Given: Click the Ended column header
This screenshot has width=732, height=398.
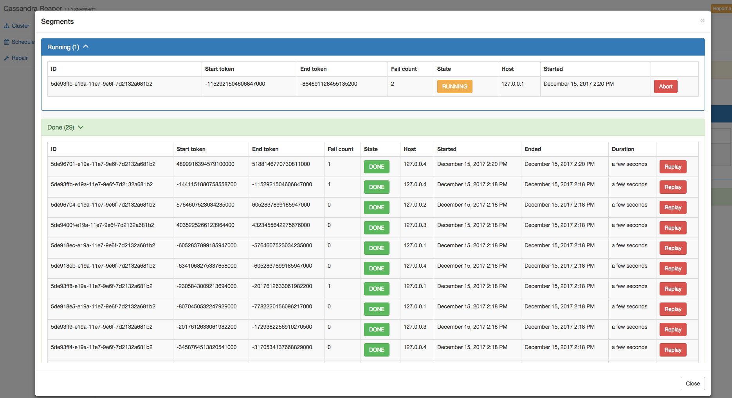Looking at the screenshot, I should (533, 149).
